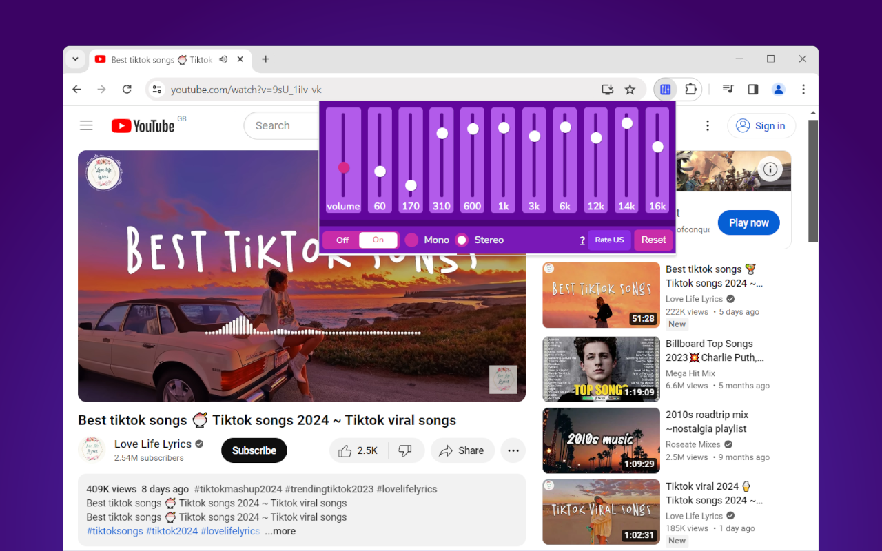
Task: Click the volume slider handle in equalizer
Action: (x=344, y=167)
